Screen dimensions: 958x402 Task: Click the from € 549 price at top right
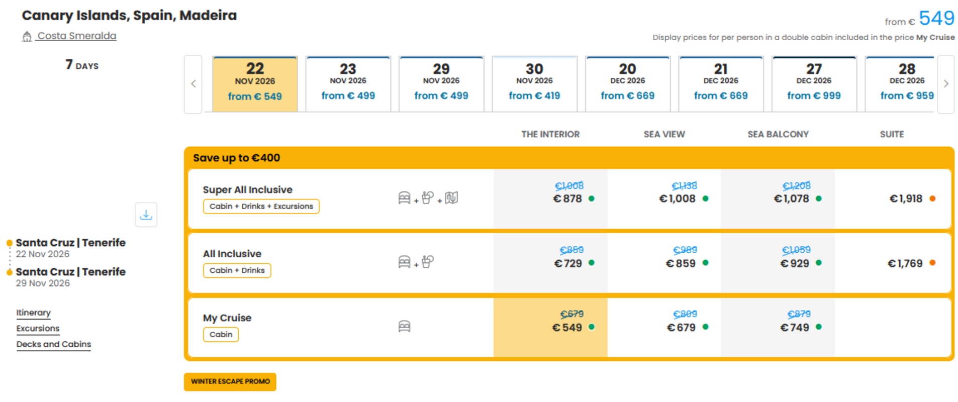919,19
